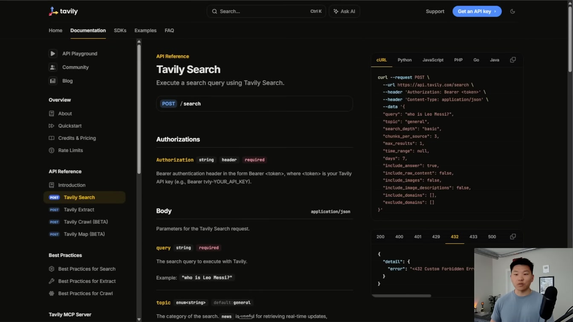Open the FAQ tab

(169, 31)
